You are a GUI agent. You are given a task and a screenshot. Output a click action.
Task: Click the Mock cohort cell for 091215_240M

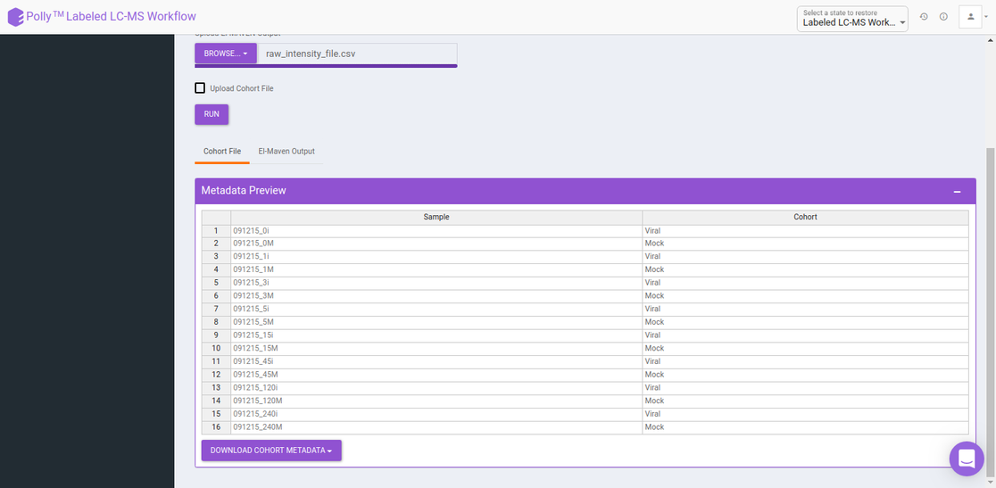805,427
